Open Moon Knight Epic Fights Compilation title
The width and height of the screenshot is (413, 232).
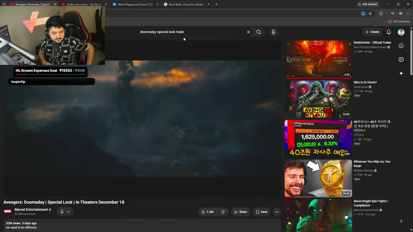click(371, 203)
